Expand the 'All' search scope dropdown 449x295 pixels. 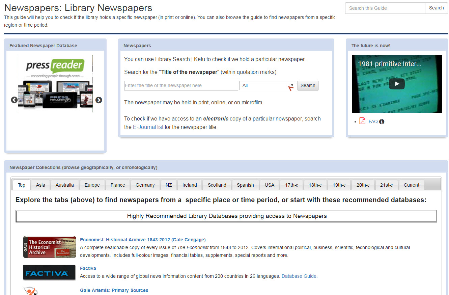pyautogui.click(x=268, y=86)
